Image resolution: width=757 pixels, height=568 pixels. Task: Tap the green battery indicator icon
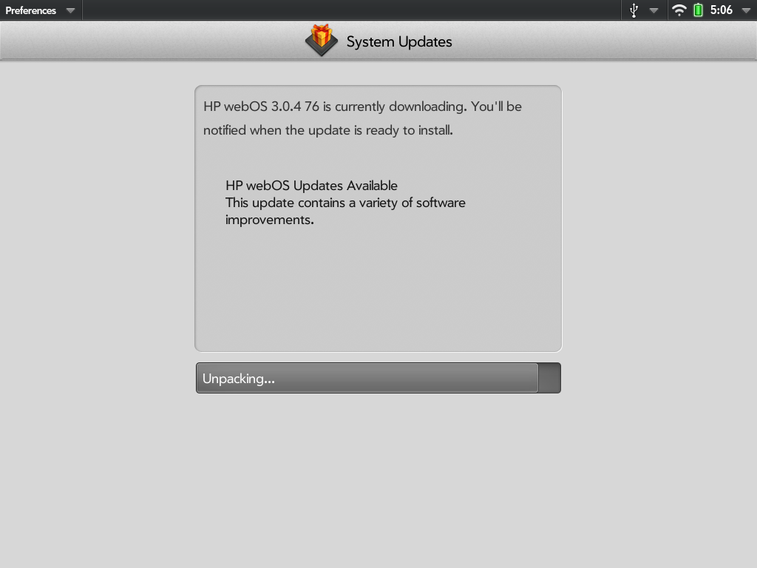[698, 10]
